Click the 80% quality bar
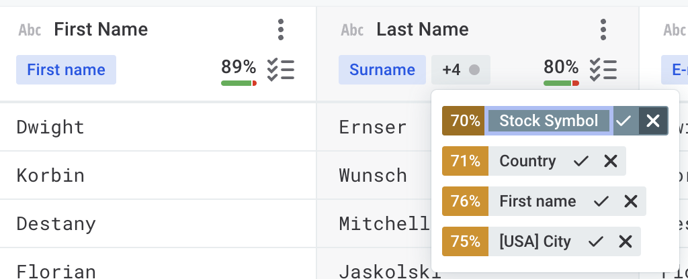The image size is (688, 279). (561, 82)
